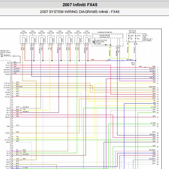
Task: Click the BLK/WHT wire label near M25
Action: (7, 55)
